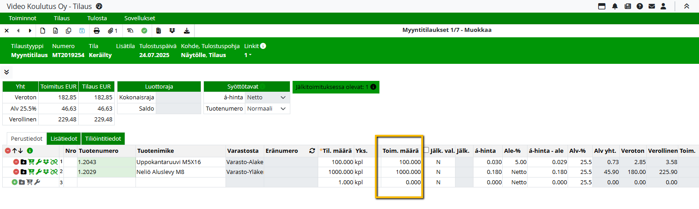This screenshot has width=699, height=209.
Task: Open the á-hinta Netto dropdown
Action: tap(267, 97)
